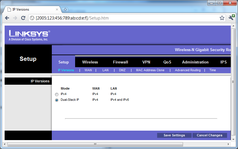Click the horizontal scrollbar thumb
Viewport: 238px width, 149px height.
click(95, 144)
